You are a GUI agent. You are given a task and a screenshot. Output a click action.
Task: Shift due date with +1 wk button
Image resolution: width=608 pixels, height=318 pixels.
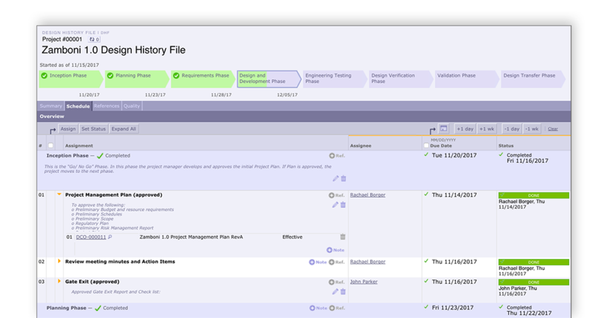click(487, 129)
